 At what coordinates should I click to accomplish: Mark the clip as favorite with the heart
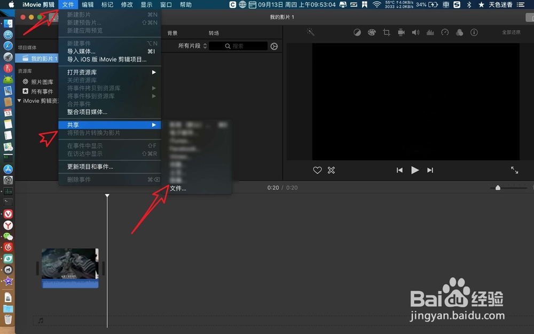(x=317, y=170)
